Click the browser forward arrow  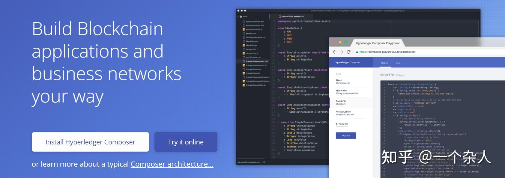click(x=342, y=52)
